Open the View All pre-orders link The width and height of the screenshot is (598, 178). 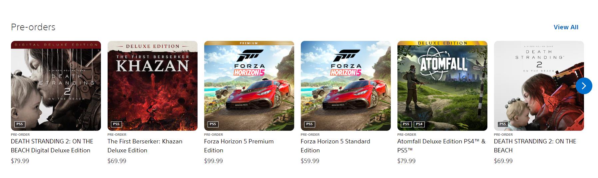[566, 27]
